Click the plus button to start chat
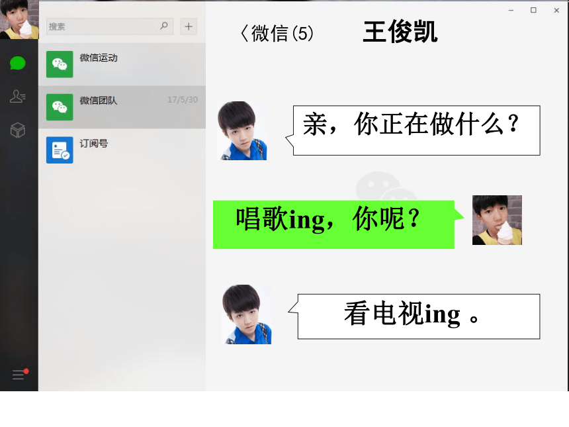This screenshot has height=427, width=569. (189, 26)
